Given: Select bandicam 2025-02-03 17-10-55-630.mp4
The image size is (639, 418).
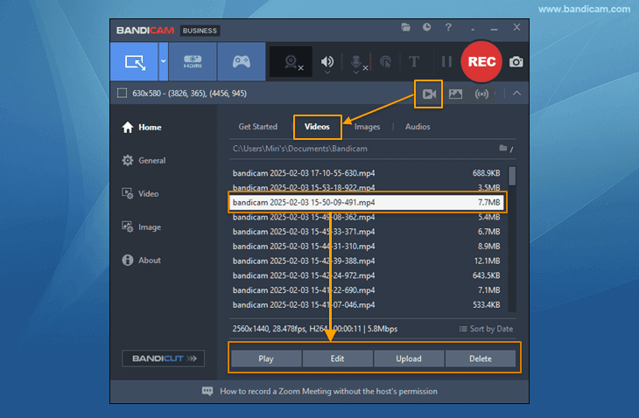Looking at the screenshot, I should 366,173.
